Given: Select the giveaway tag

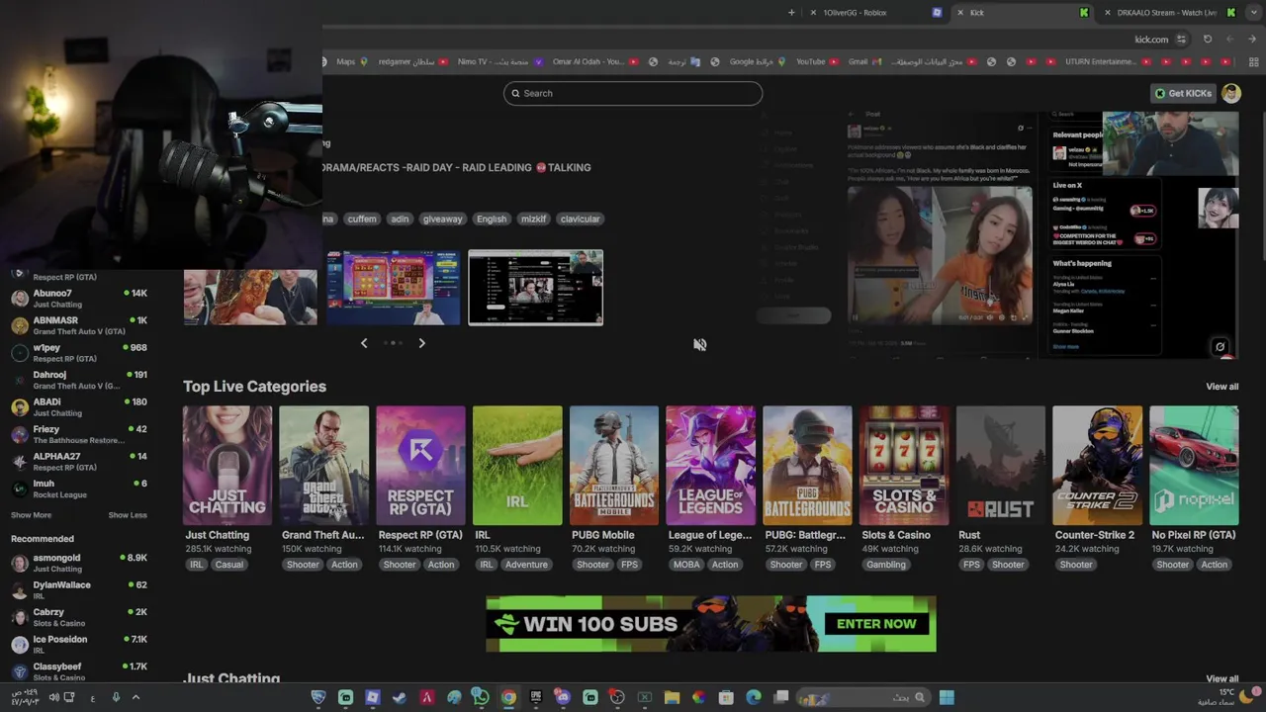Looking at the screenshot, I should (442, 219).
